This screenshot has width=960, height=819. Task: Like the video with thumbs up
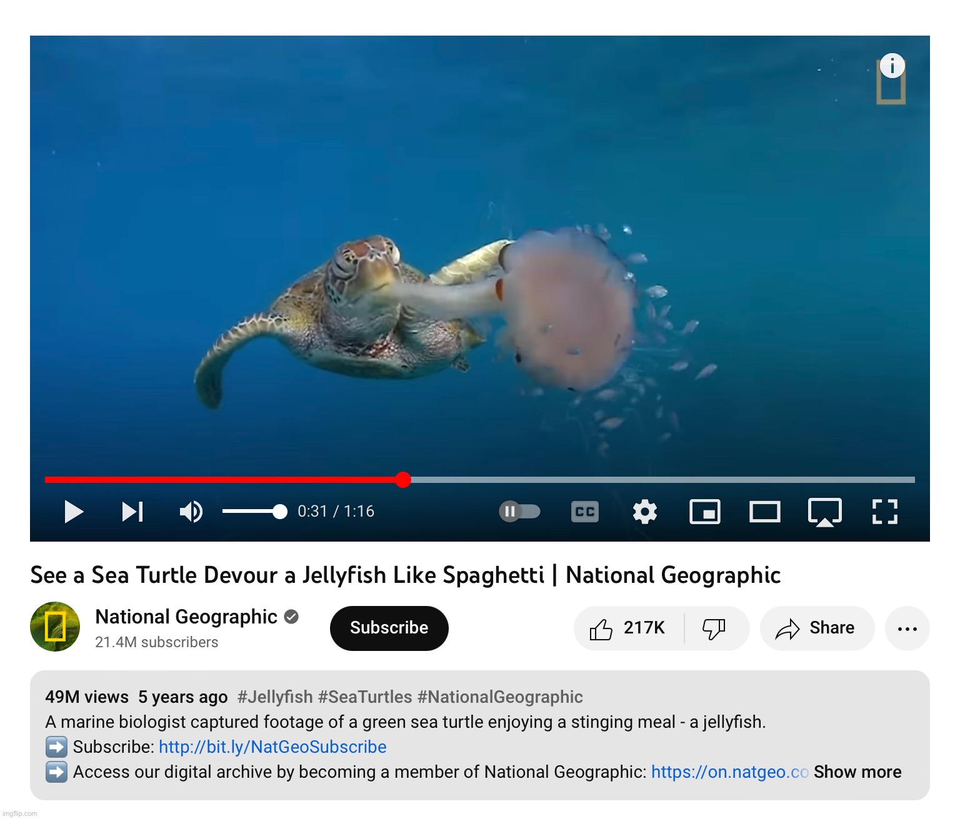point(629,628)
